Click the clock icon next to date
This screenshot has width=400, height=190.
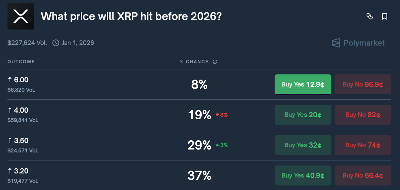[x=55, y=43]
